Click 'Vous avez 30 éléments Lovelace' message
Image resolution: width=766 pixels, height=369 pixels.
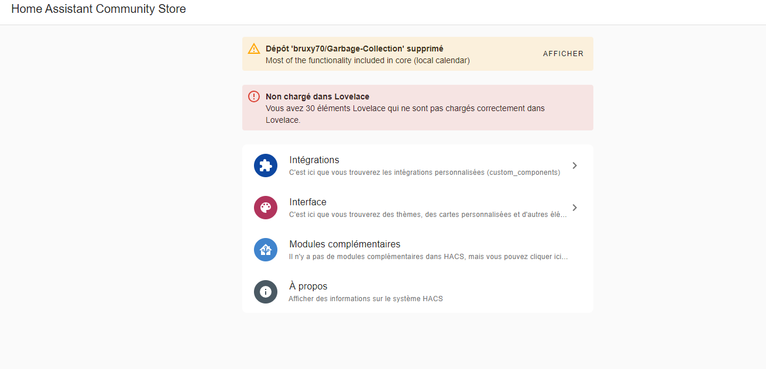[405, 114]
